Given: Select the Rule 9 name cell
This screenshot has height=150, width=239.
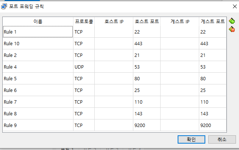Looking at the screenshot, I should click(x=38, y=125).
